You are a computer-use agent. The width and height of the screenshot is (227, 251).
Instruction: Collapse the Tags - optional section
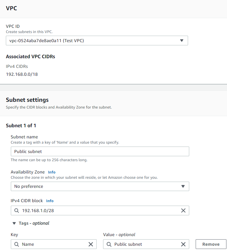tap(14, 223)
